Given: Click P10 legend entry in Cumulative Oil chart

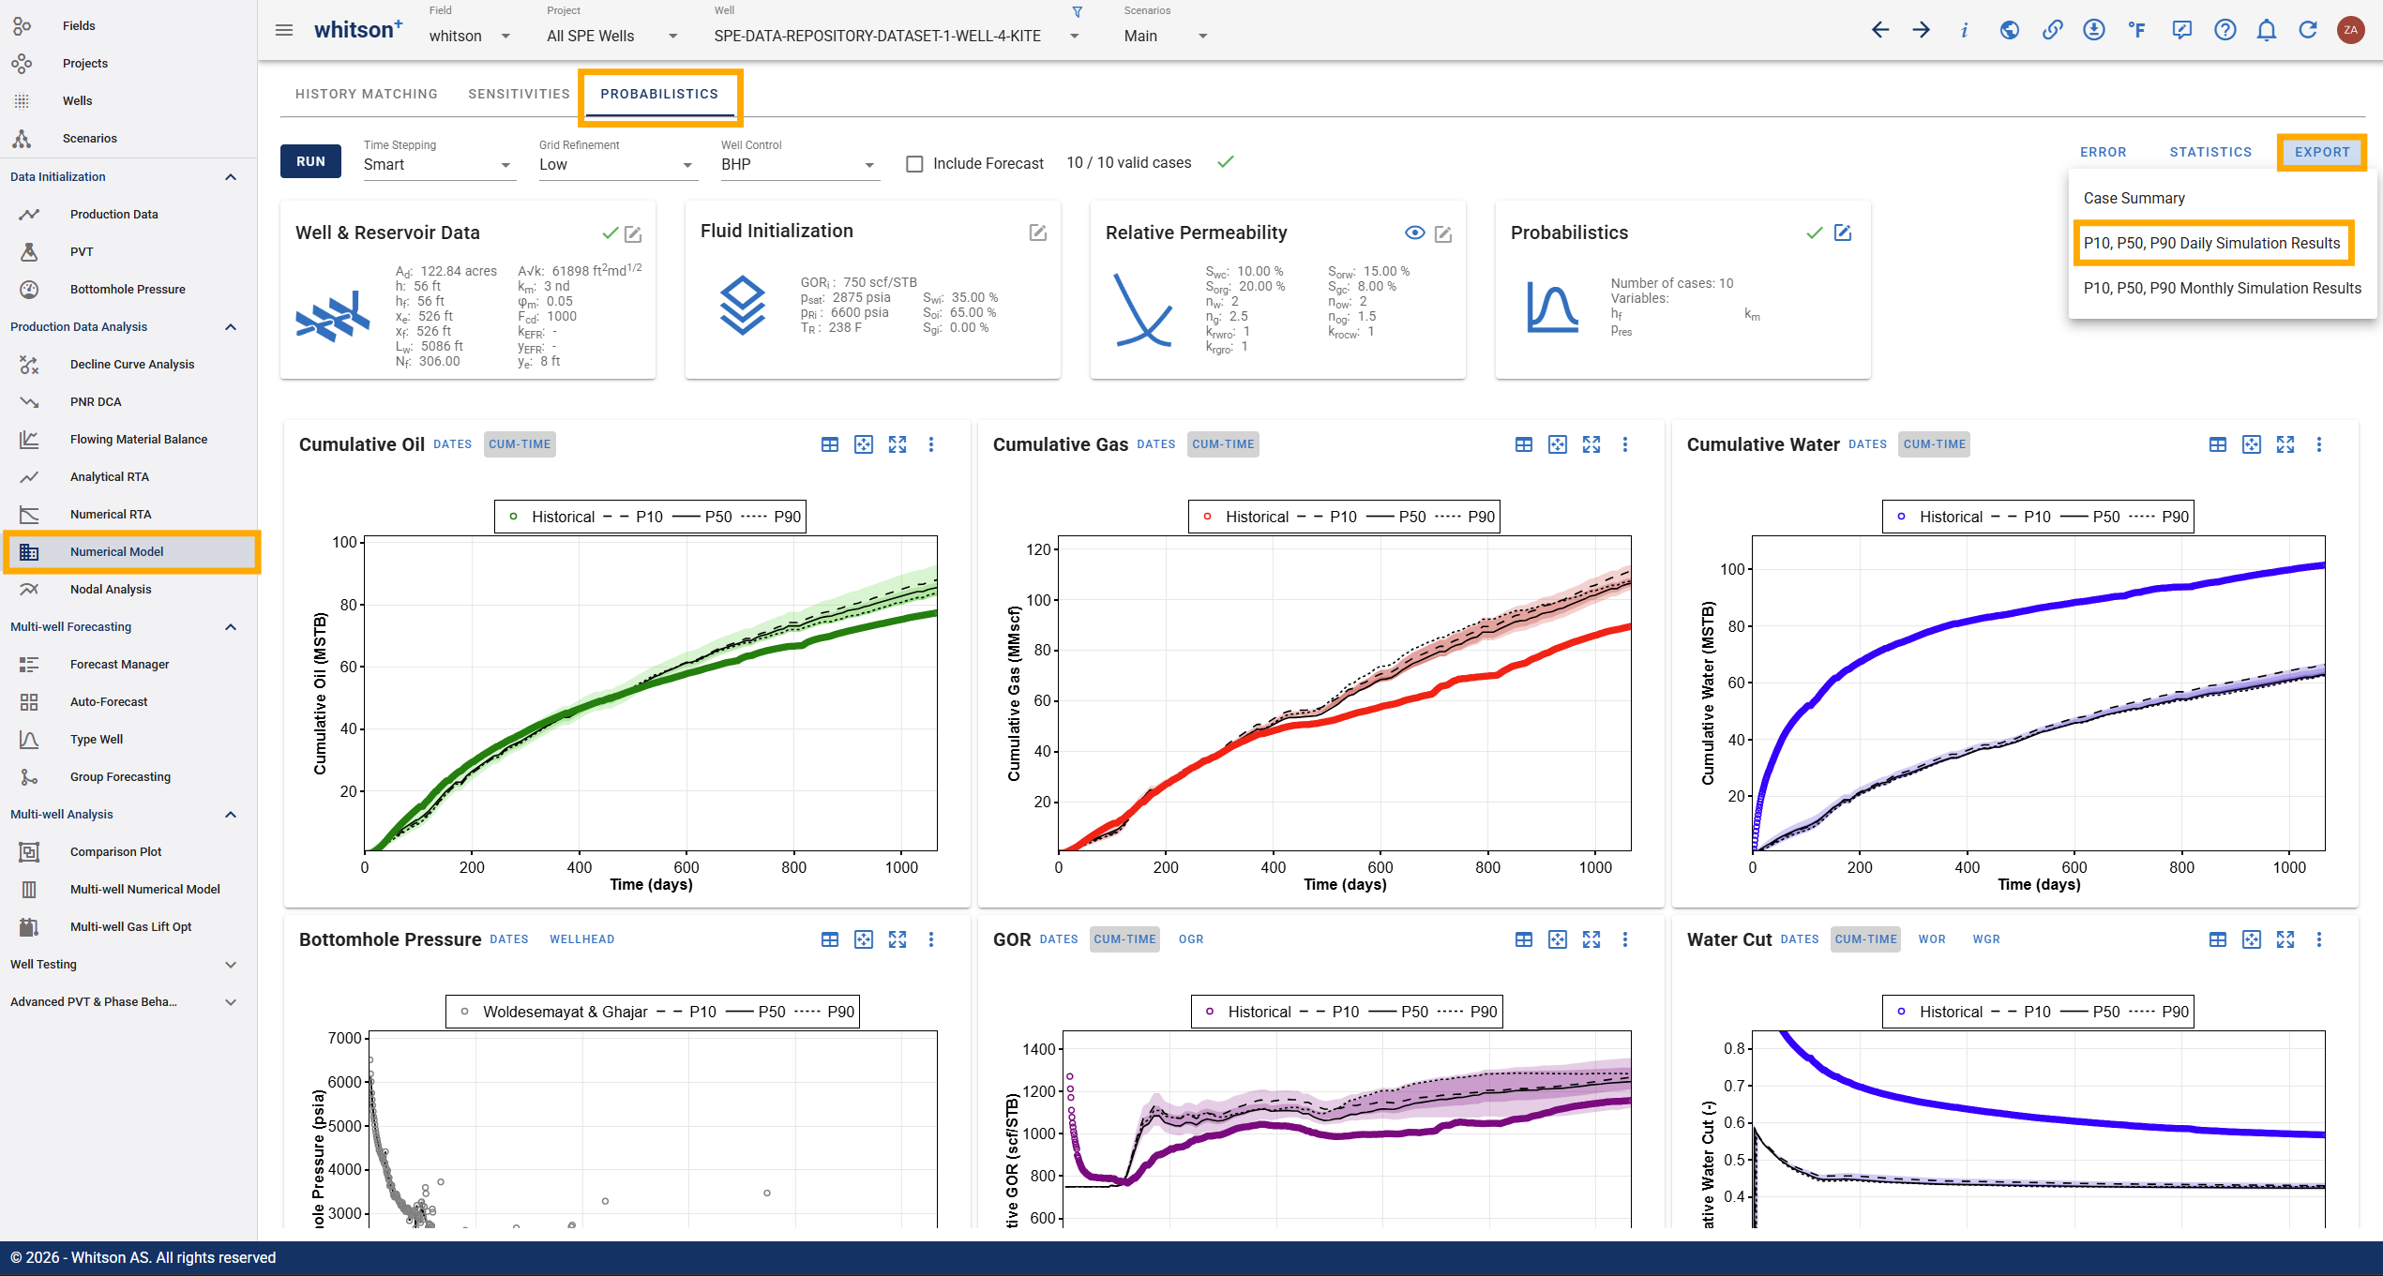Looking at the screenshot, I should pos(633,517).
